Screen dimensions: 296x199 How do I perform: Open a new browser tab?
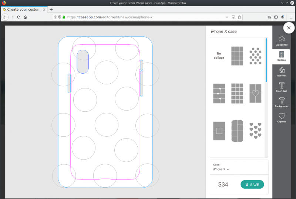point(51,10)
